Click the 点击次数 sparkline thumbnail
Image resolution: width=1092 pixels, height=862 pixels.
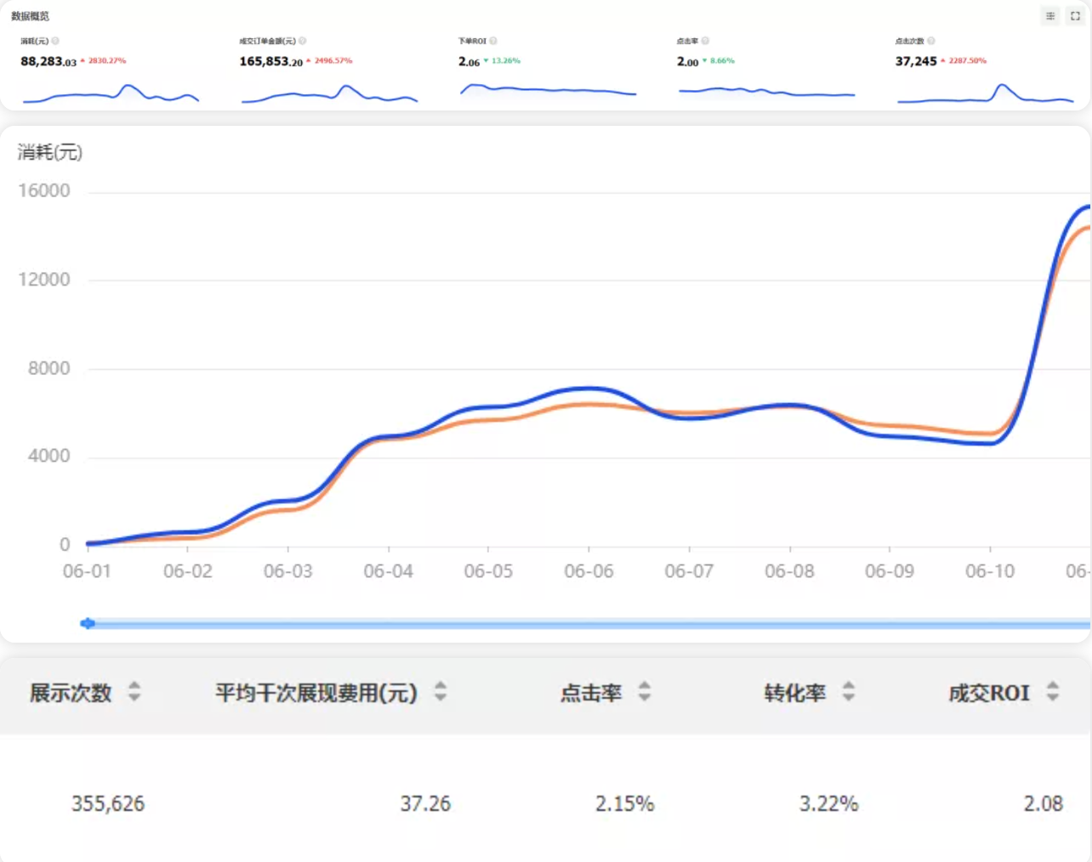[986, 94]
